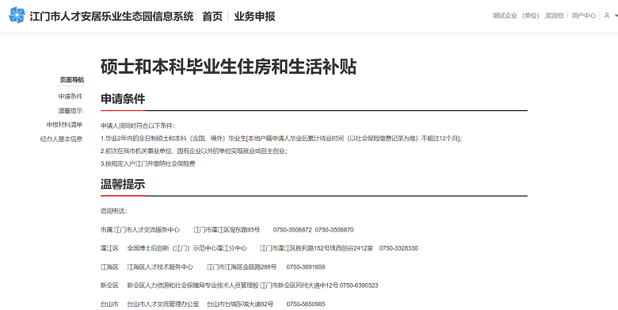Jump to 申报材料清单 in page navigation

pos(64,125)
